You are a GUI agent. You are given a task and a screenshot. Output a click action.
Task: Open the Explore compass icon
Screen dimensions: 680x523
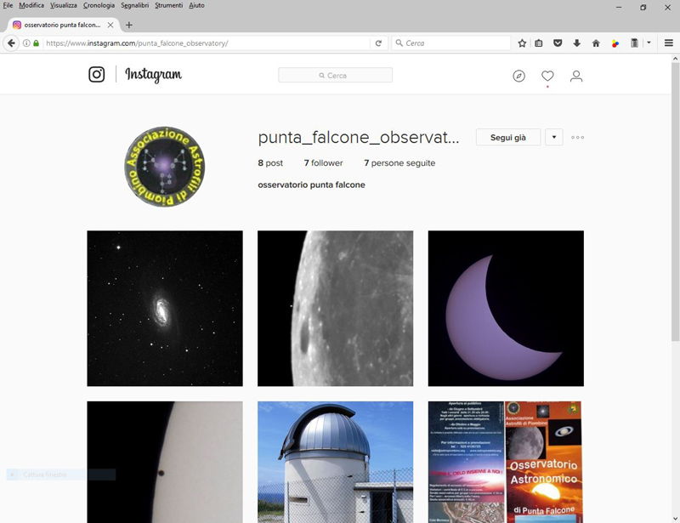[518, 76]
